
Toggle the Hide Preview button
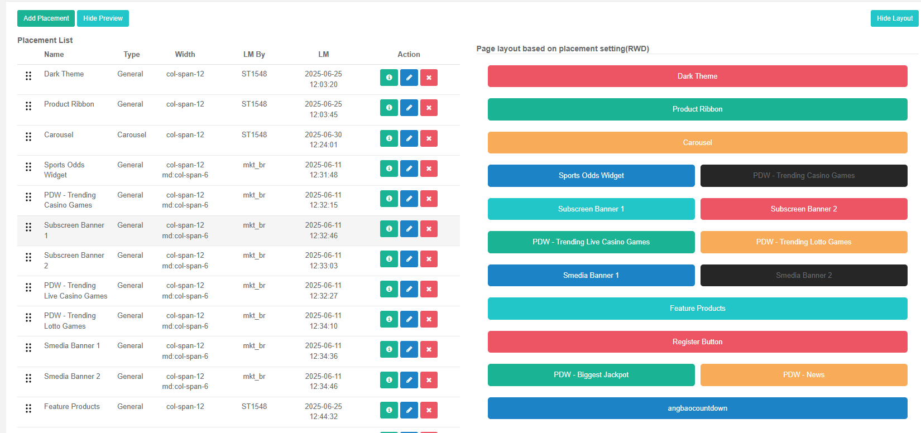[x=103, y=18]
